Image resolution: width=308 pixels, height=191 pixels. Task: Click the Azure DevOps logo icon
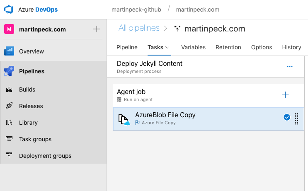[9, 10]
